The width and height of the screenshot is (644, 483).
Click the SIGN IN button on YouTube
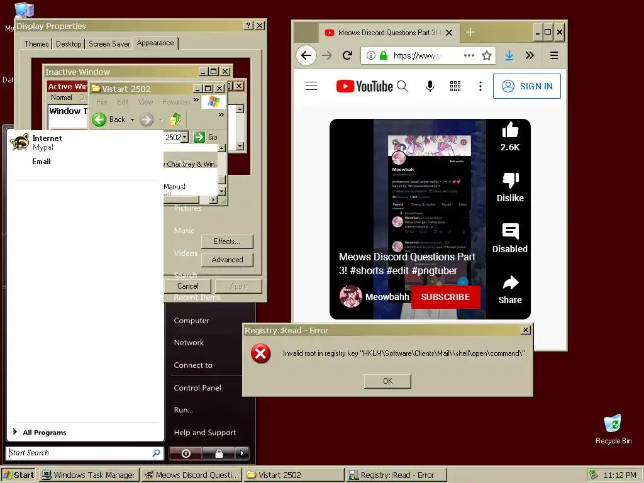coord(527,86)
